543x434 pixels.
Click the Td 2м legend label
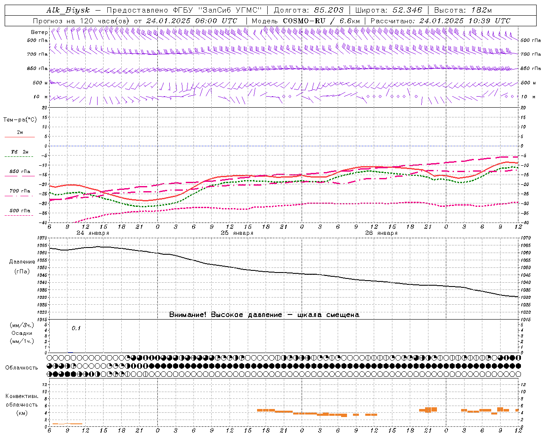20,152
